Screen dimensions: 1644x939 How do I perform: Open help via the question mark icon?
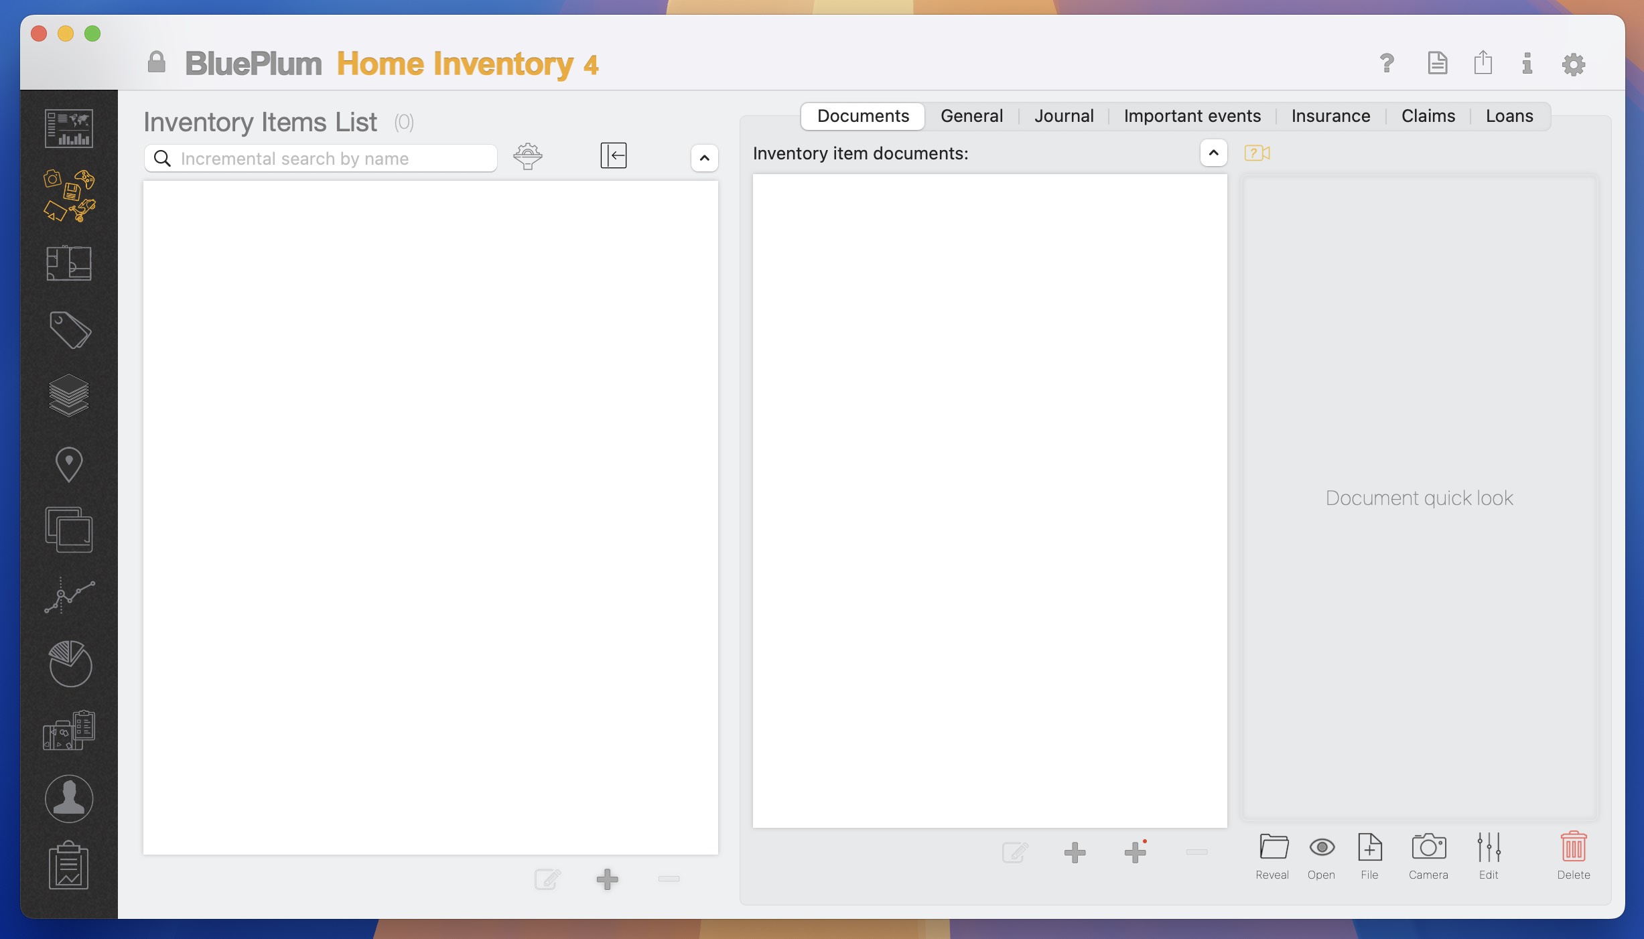pos(1387,64)
